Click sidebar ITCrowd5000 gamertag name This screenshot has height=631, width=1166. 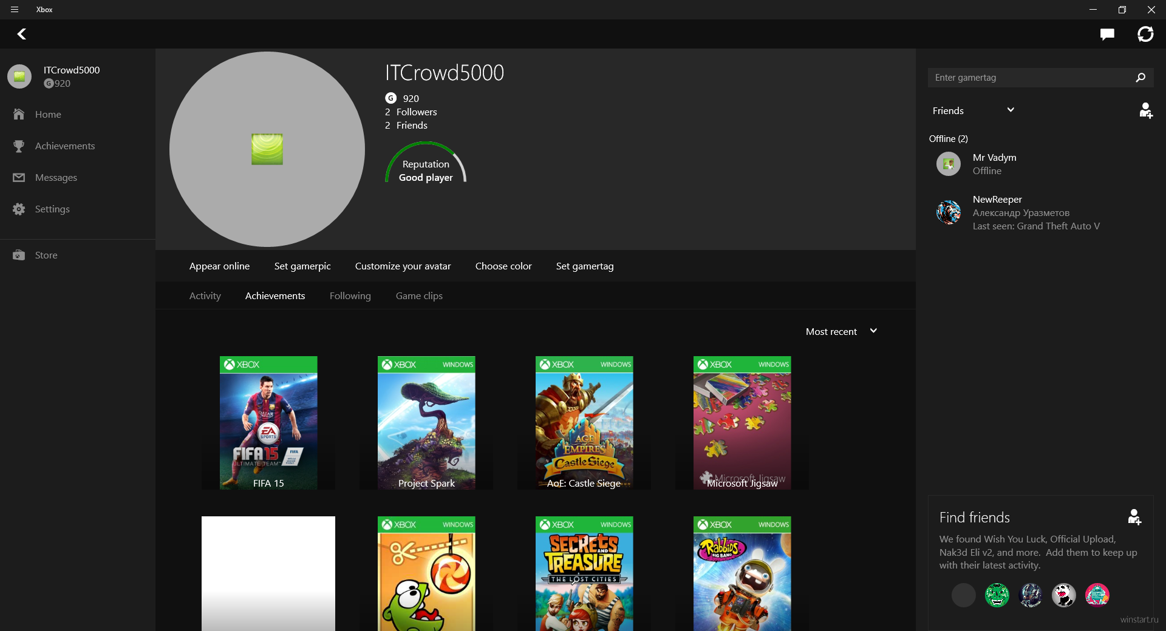(x=72, y=70)
